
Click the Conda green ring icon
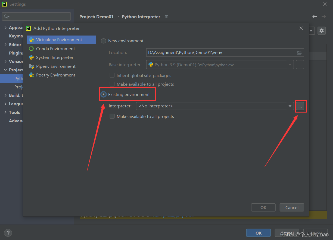pos(31,49)
